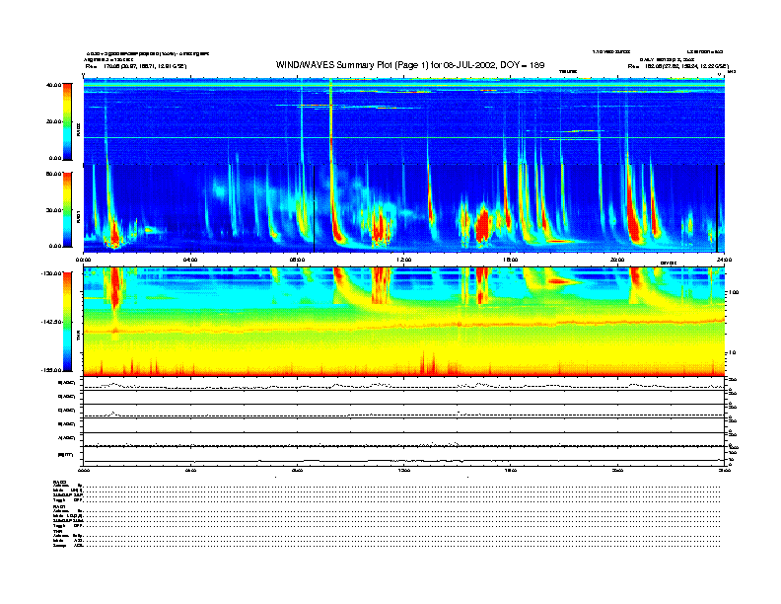
Task: Click the RAD1 middle spectrogram panel
Action: click(404, 208)
